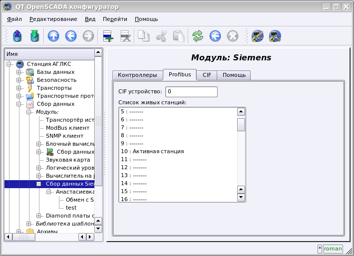Click the Транспорты lightning bolt icon

click(x=30, y=88)
